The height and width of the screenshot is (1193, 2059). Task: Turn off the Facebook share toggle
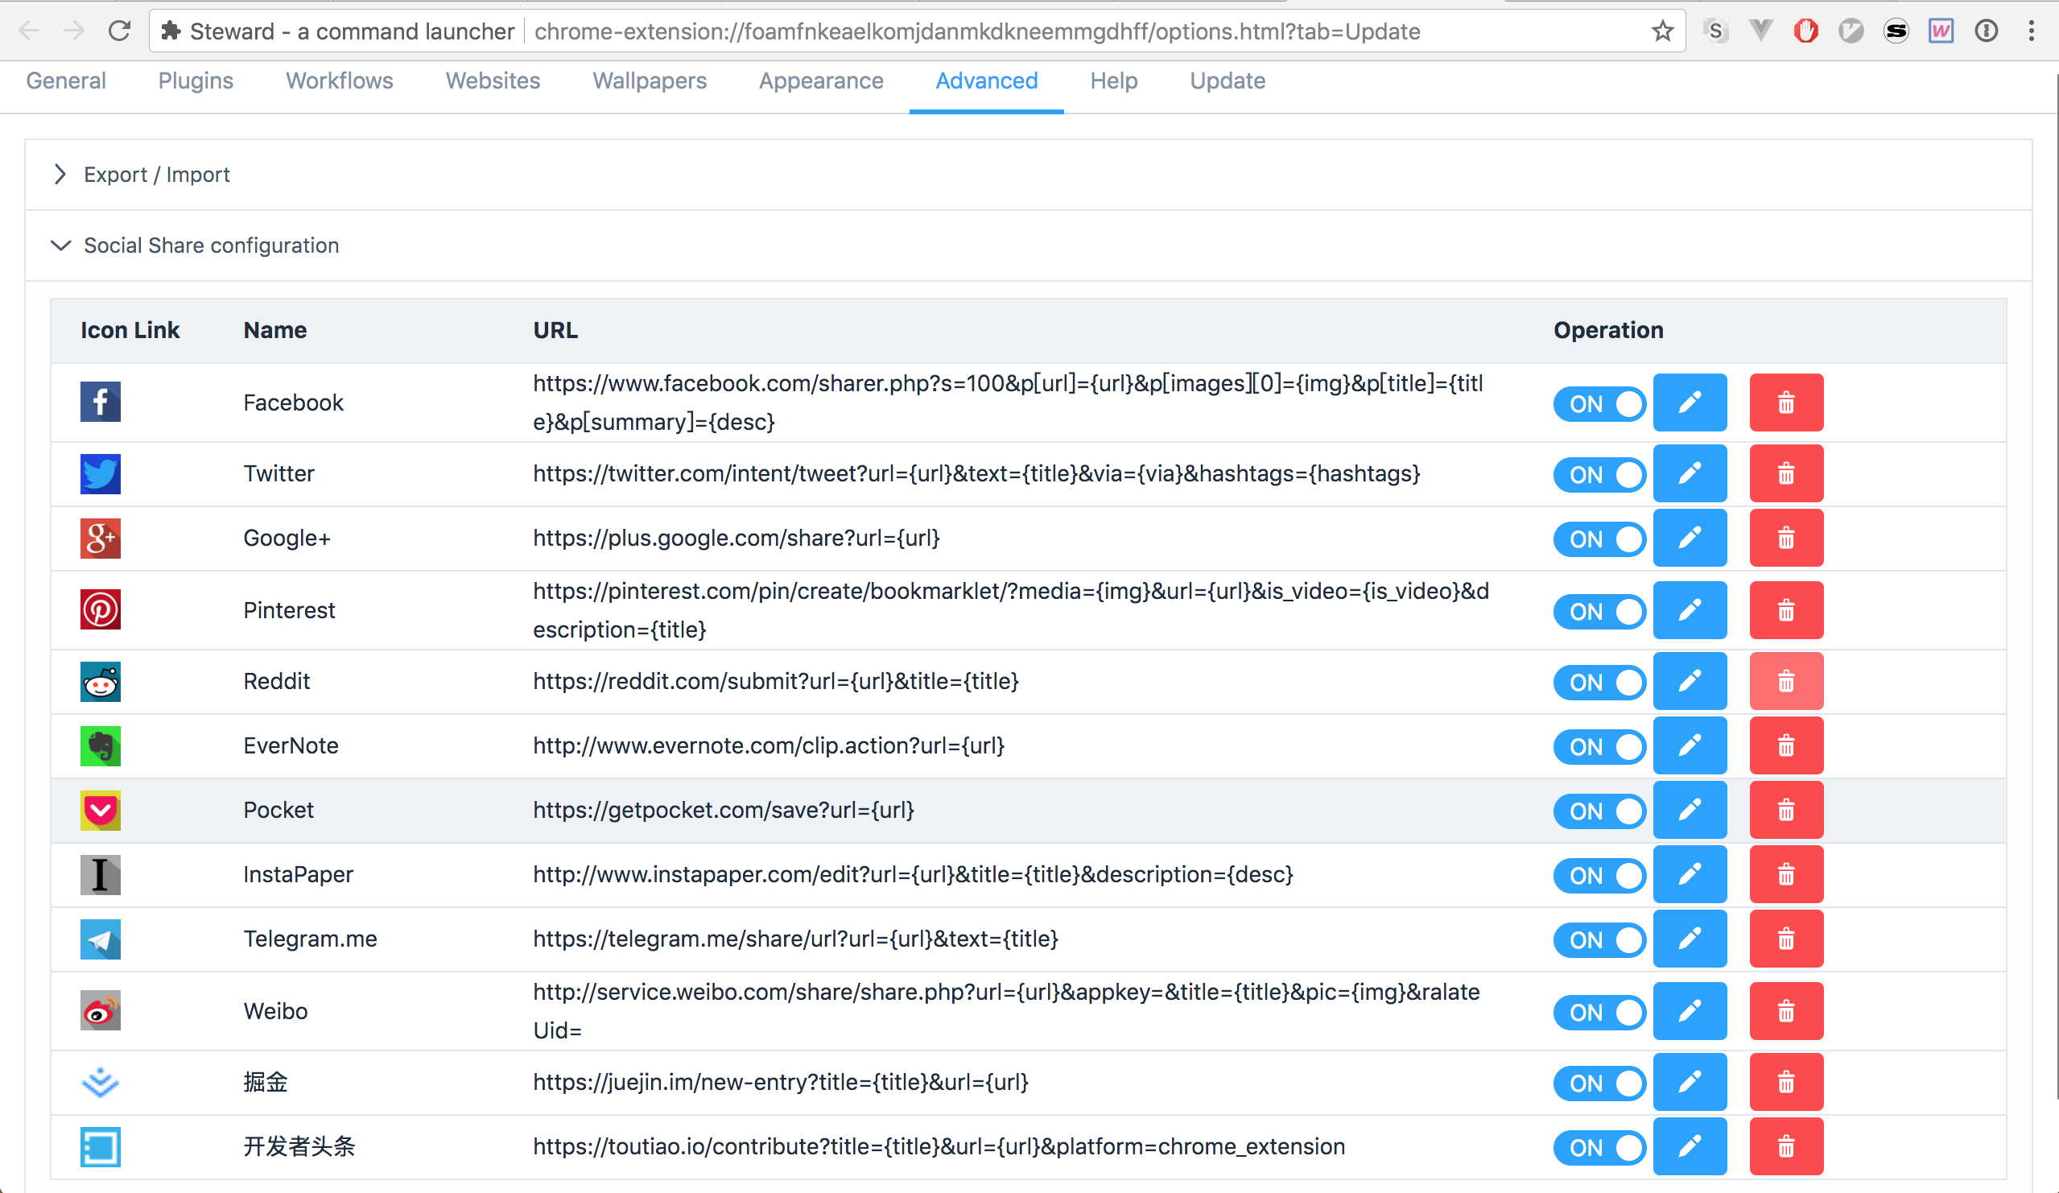pos(1599,403)
